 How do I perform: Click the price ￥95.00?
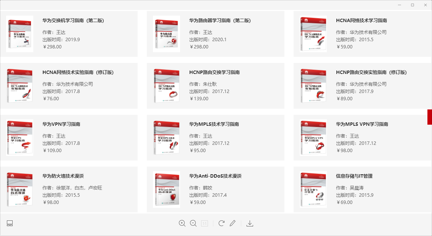coord(198,151)
